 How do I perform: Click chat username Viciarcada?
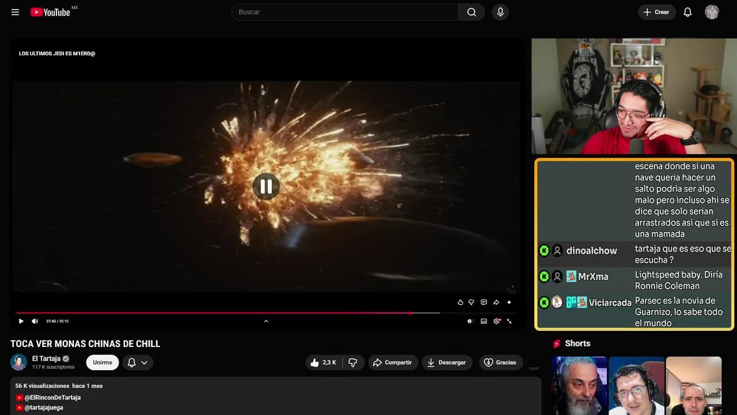click(x=610, y=303)
